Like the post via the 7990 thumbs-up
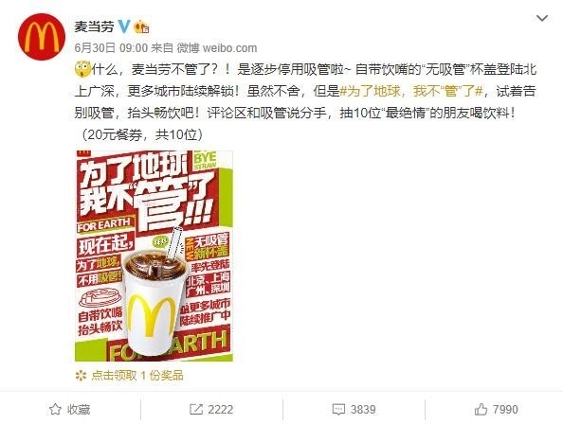Viewport: 563px width, 424px height. pos(481,409)
